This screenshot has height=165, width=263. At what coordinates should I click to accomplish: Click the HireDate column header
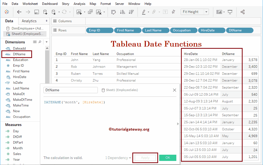pyautogui.click(x=191, y=54)
